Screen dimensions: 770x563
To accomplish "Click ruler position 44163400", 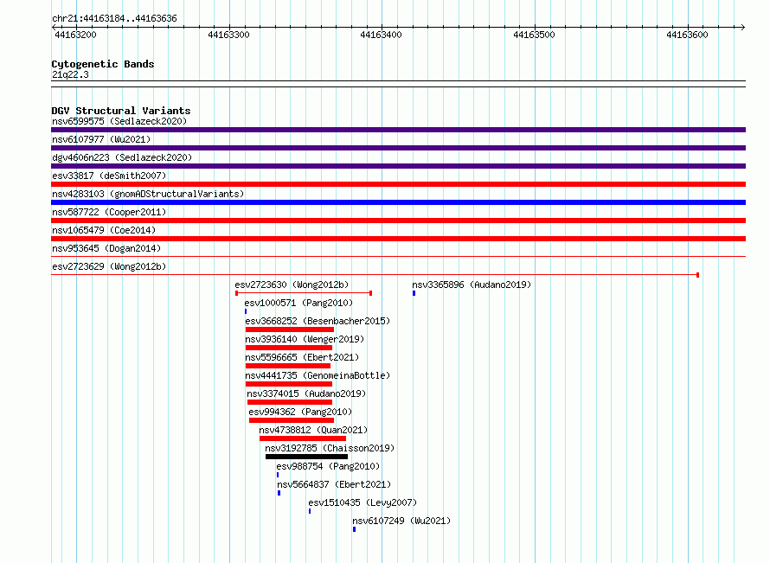I will coord(381,35).
